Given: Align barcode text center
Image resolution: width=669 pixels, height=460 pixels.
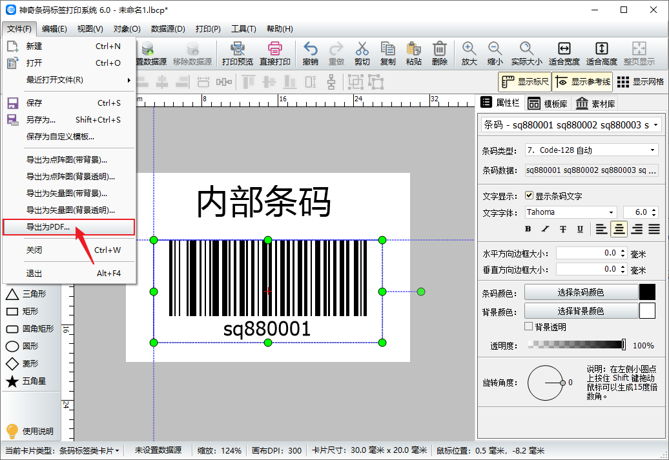Looking at the screenshot, I should pos(619,229).
